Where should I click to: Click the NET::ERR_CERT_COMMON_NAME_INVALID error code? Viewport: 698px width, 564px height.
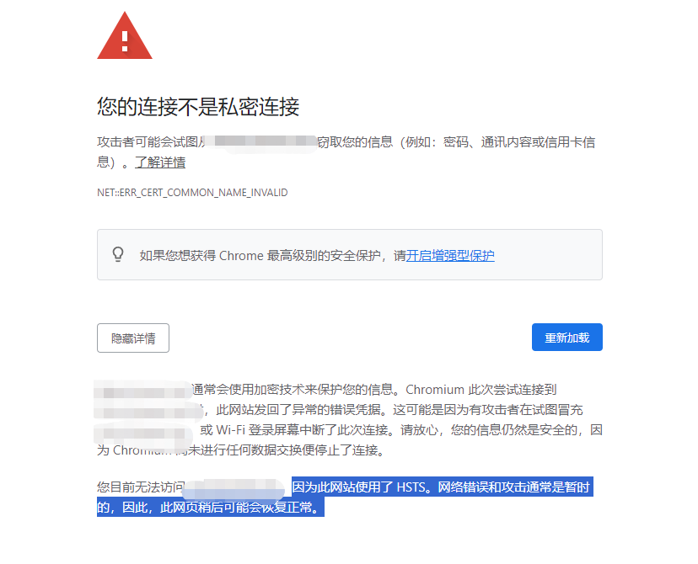192,193
